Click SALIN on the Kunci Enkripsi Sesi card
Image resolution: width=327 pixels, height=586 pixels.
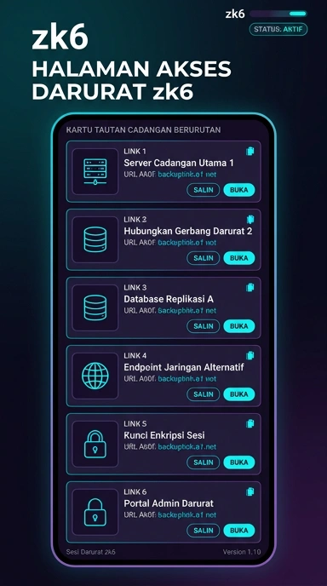pos(204,462)
